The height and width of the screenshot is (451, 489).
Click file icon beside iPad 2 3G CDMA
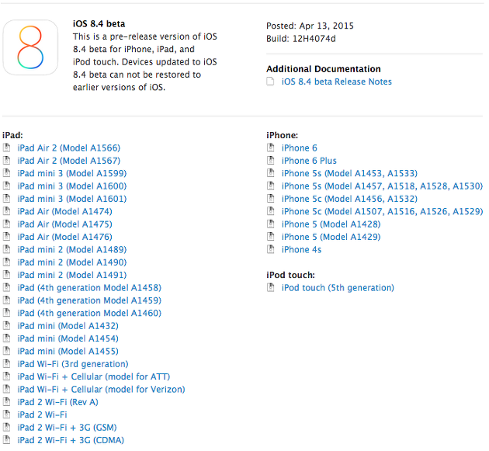click(x=6, y=440)
